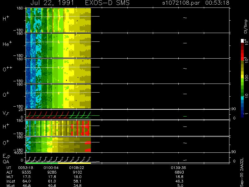249x187 pixels.
Task: Click the '25' V,r axis label
Action: tap(21, 110)
